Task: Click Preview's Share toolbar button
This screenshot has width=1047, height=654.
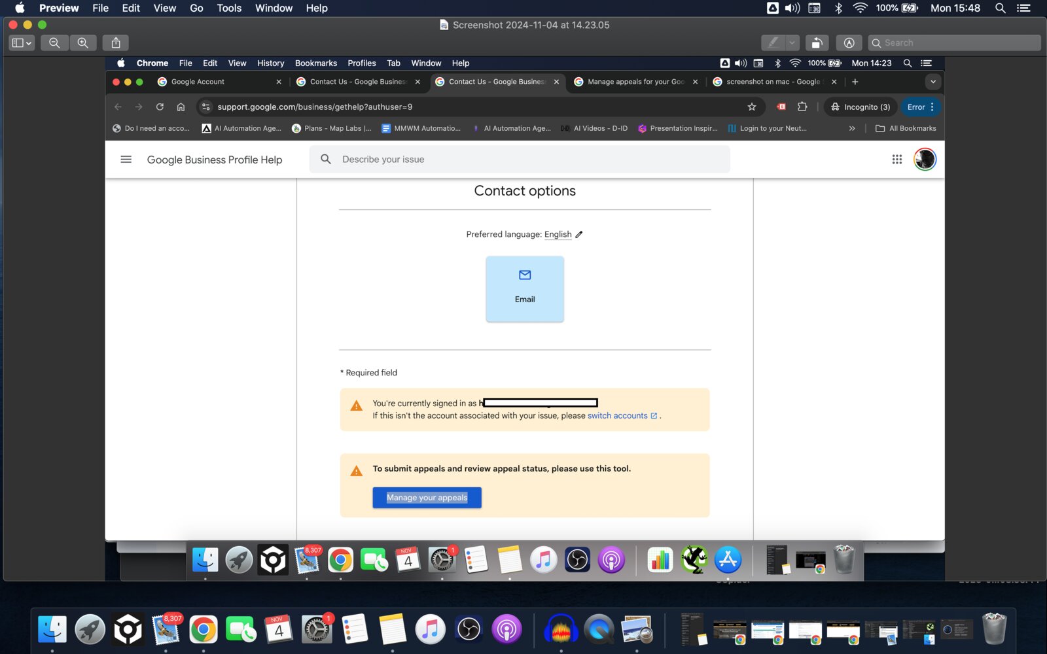Action: click(116, 43)
